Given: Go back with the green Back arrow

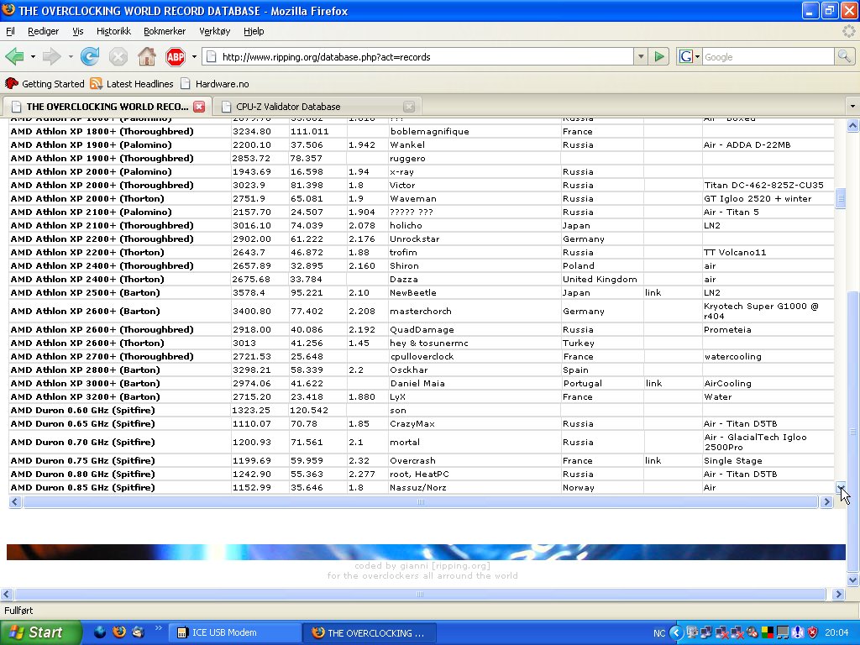Looking at the screenshot, I should point(15,56).
